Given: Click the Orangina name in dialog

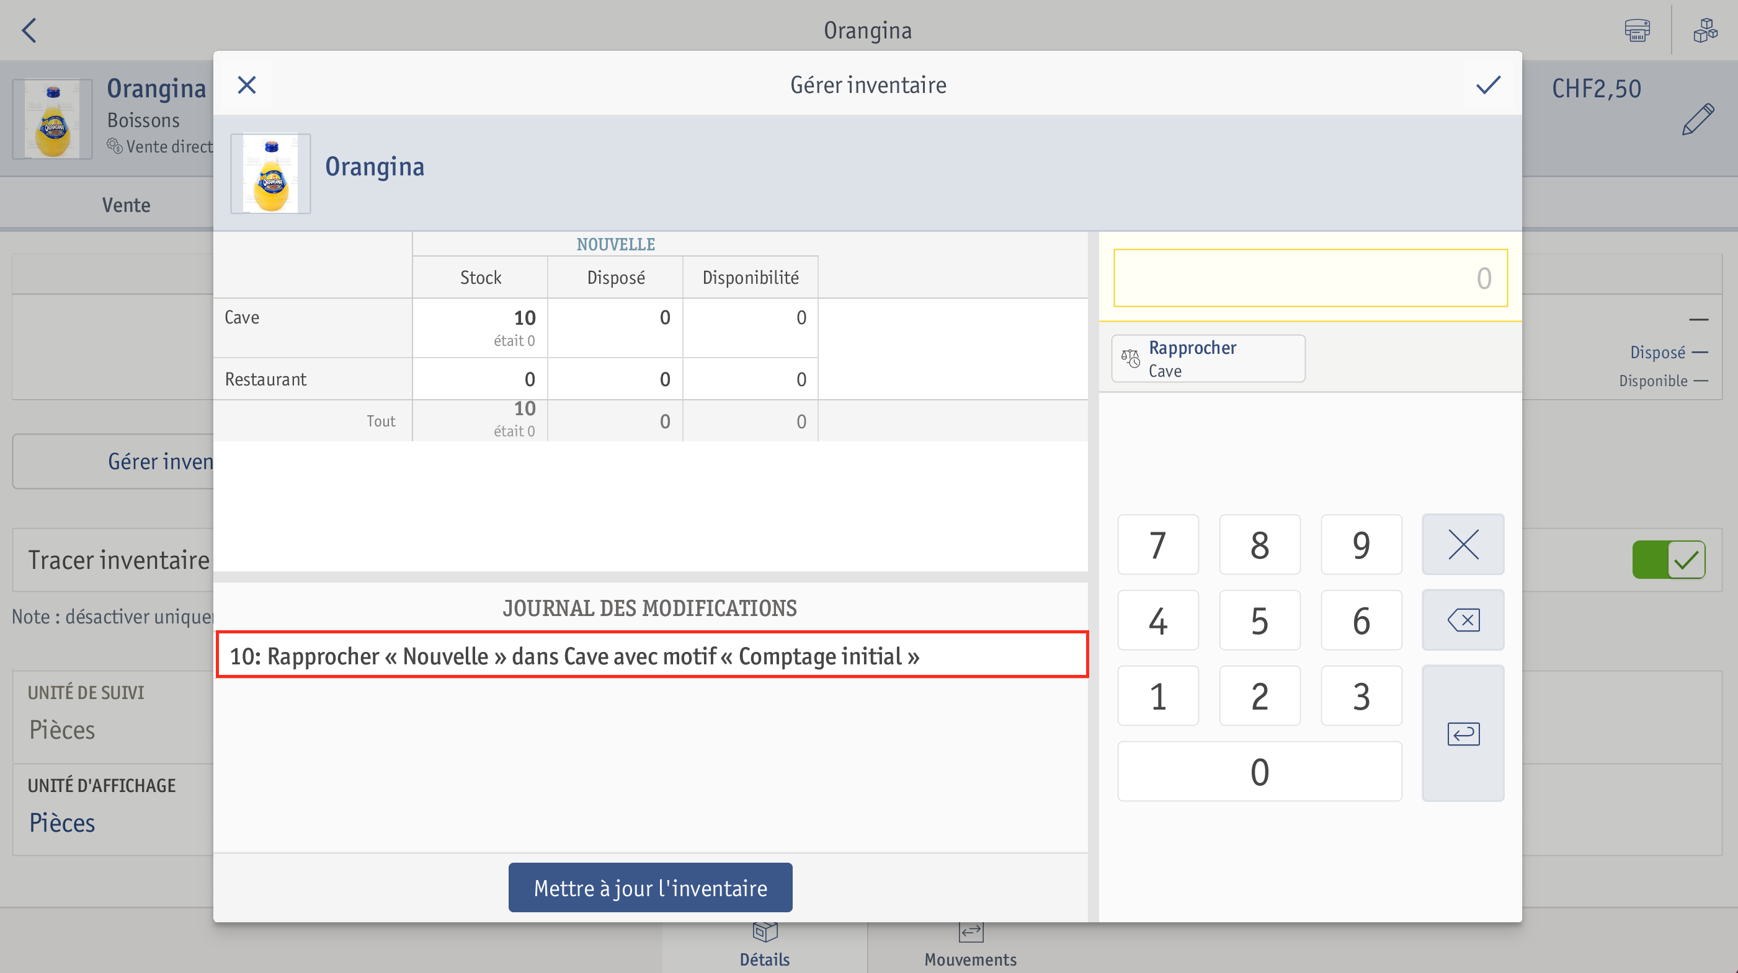Looking at the screenshot, I should pos(375,167).
